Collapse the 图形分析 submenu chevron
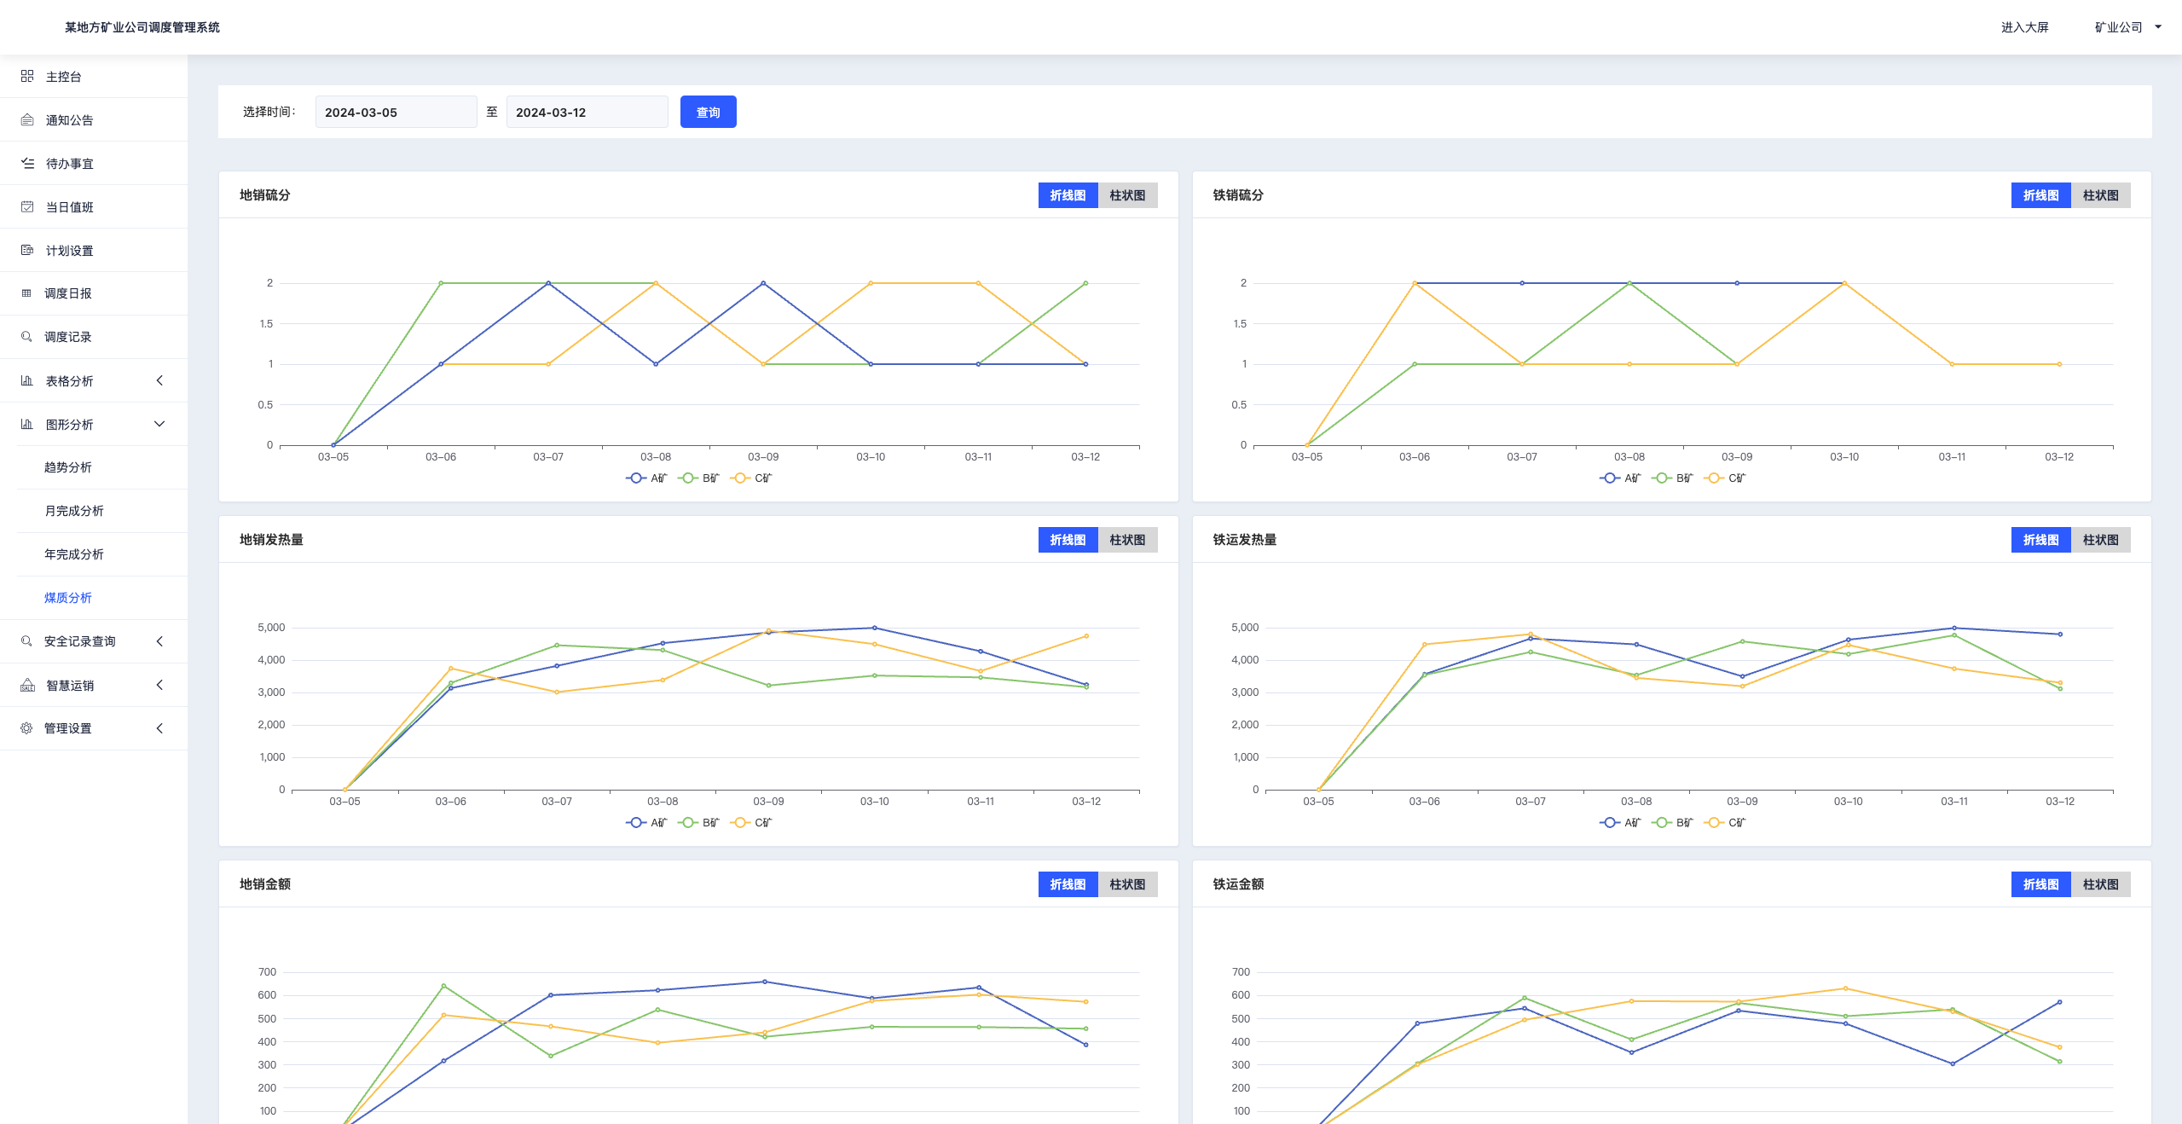Screen dimensions: 2182x1124 click(159, 424)
